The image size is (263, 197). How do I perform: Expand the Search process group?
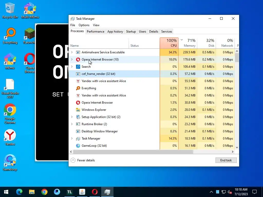pos(72,67)
